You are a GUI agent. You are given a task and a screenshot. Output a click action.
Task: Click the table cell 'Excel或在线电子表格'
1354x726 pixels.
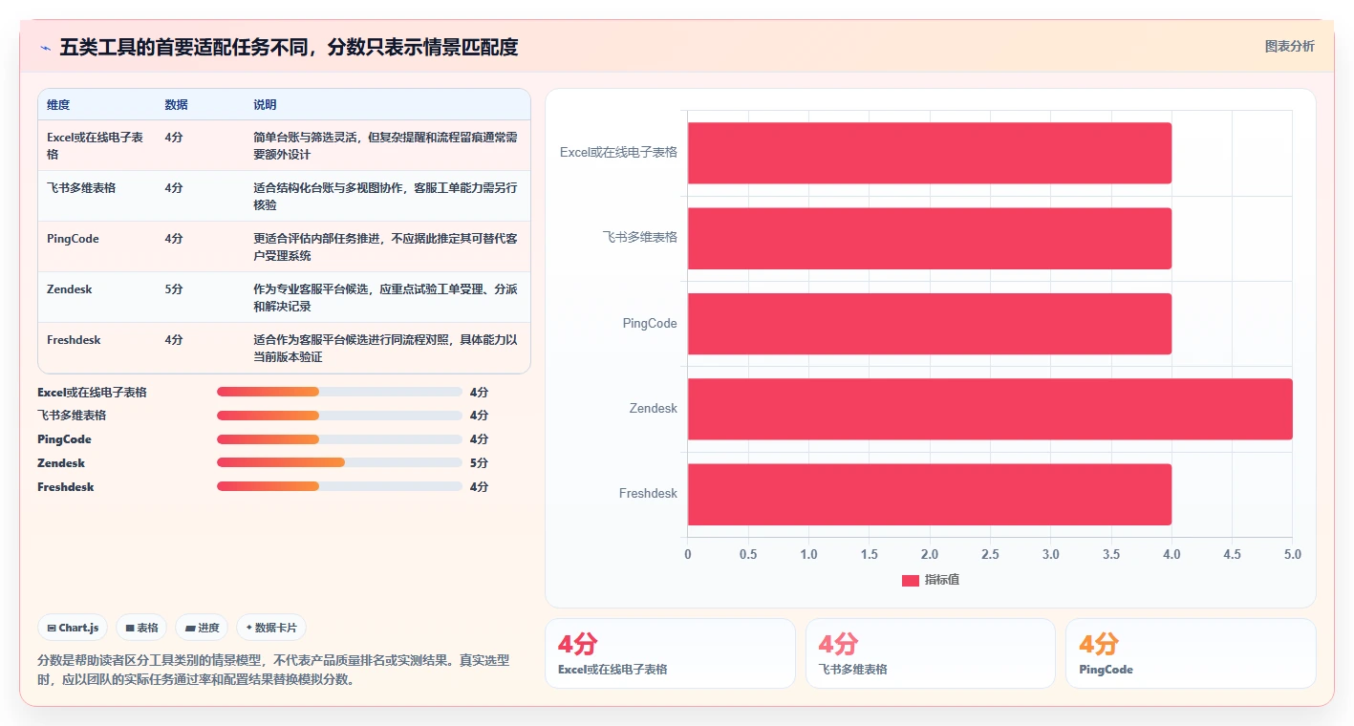(96, 145)
